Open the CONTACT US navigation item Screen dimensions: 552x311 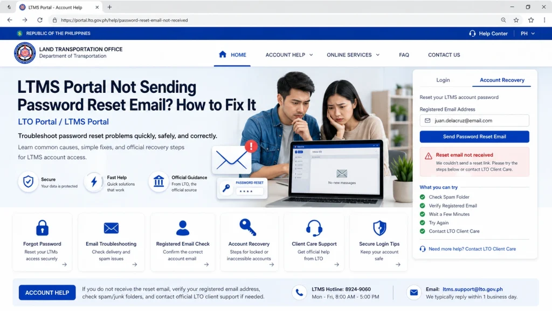coord(444,55)
